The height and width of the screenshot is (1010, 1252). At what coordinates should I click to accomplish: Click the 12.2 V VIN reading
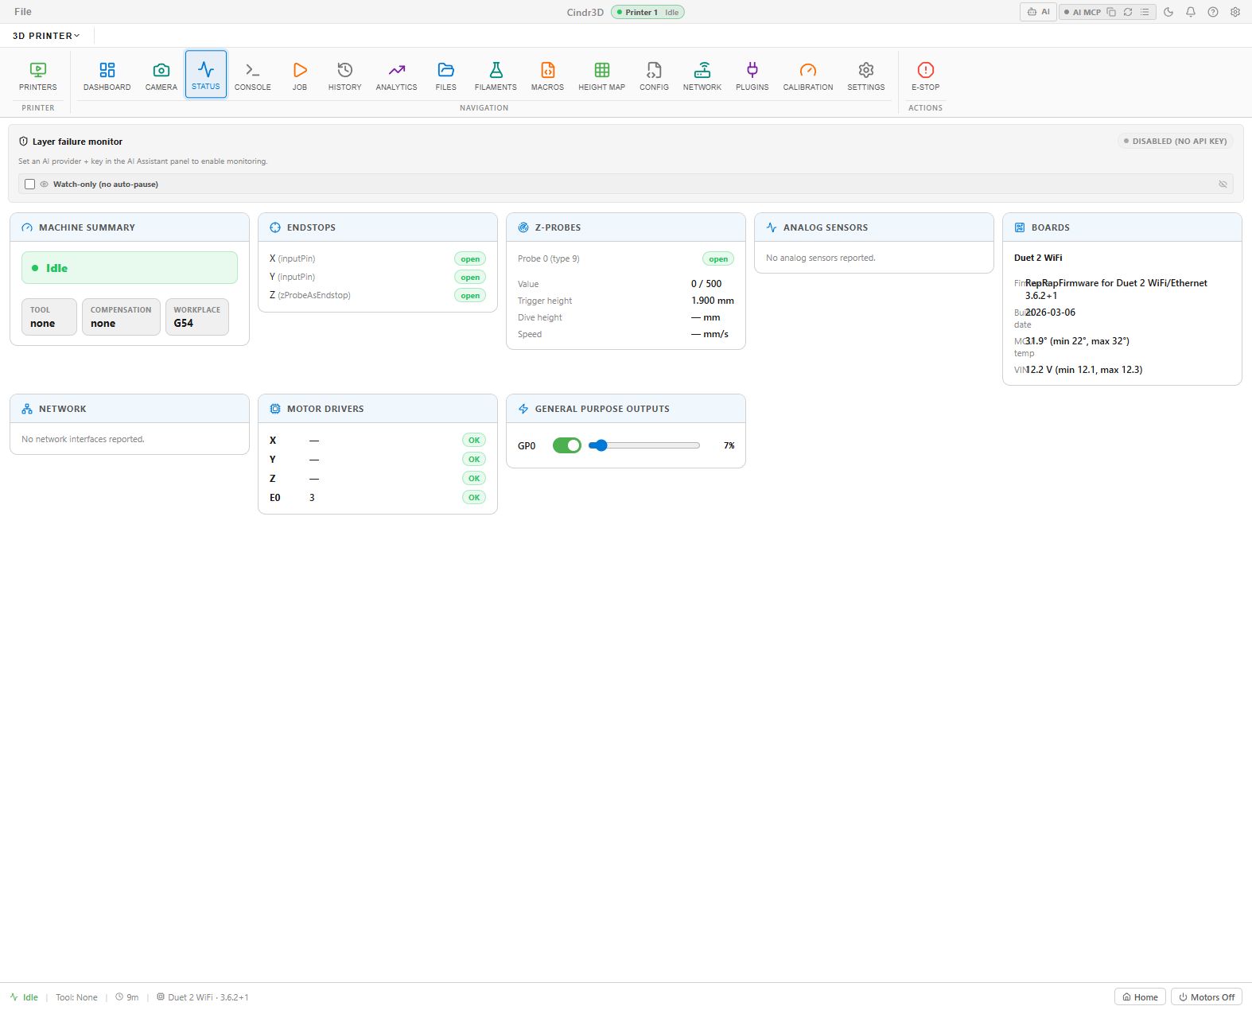(1083, 370)
